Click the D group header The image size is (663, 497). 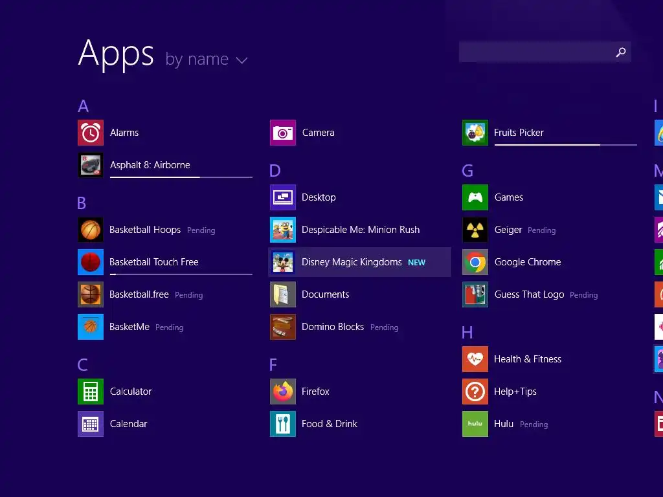click(x=275, y=171)
